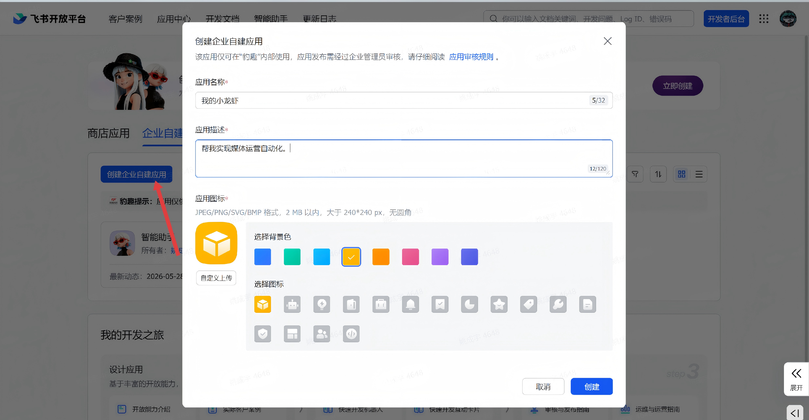Select the people group app icon
809x420 pixels.
[322, 333]
